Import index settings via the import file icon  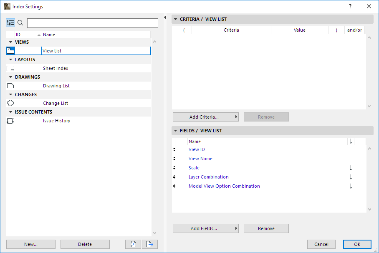coord(133,244)
